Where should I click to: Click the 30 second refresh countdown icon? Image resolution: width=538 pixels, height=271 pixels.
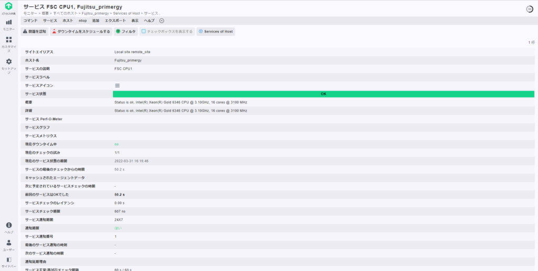pyautogui.click(x=530, y=9)
